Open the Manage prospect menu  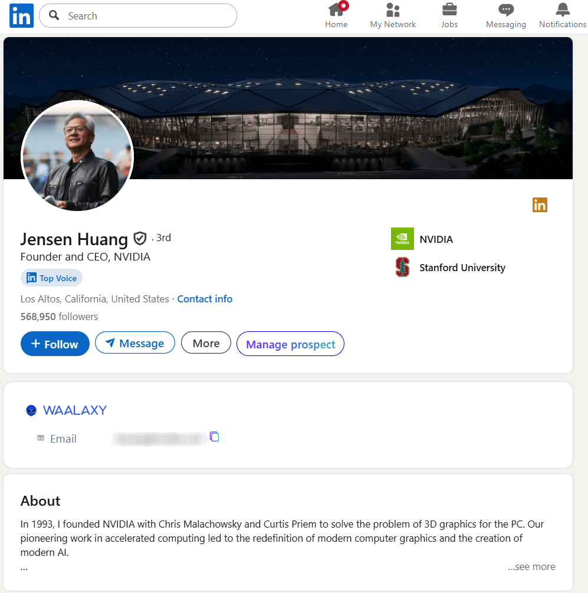click(290, 344)
